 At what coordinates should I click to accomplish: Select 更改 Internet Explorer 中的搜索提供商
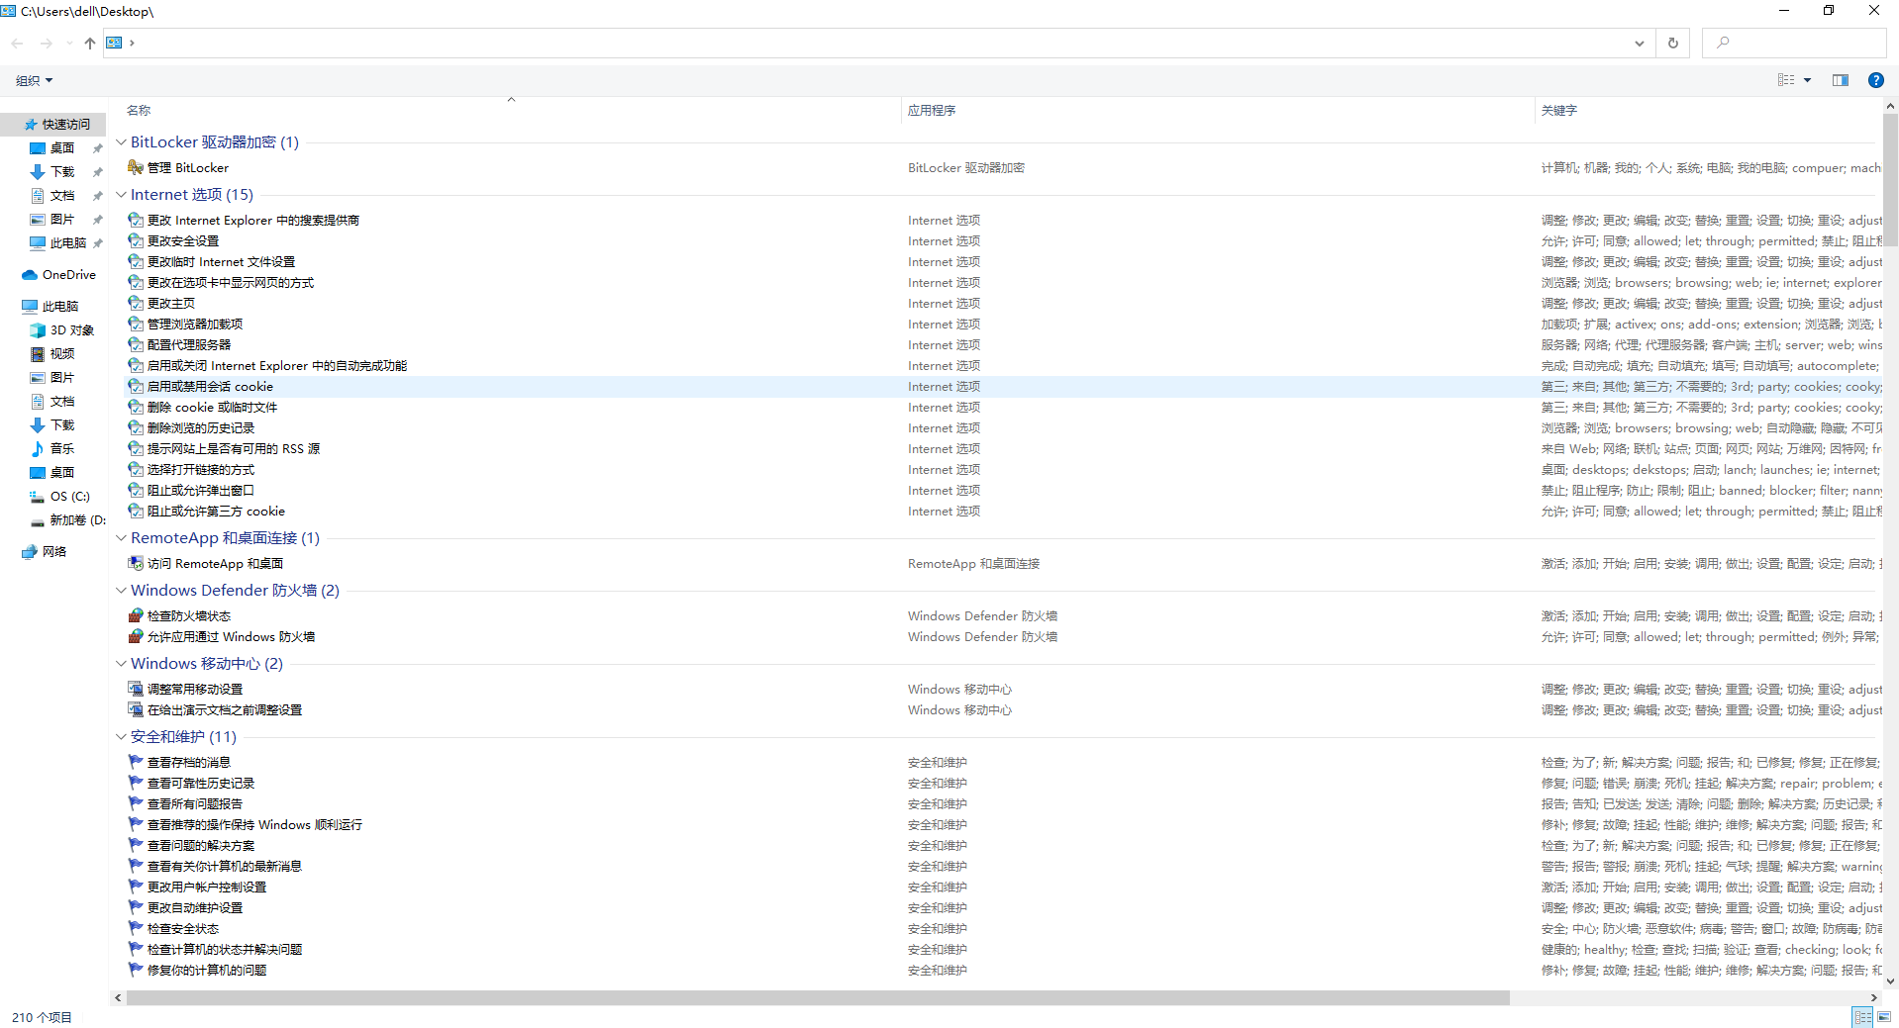pyautogui.click(x=253, y=220)
